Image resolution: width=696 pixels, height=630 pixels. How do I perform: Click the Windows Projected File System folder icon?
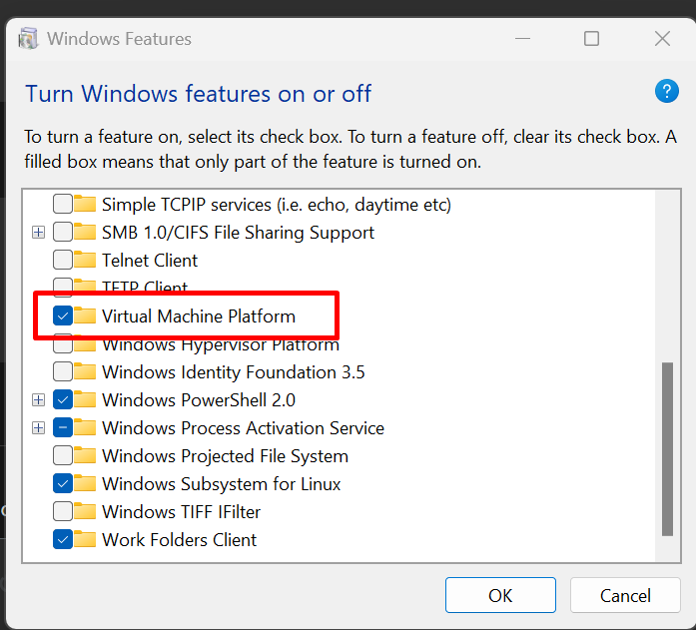[x=85, y=455]
